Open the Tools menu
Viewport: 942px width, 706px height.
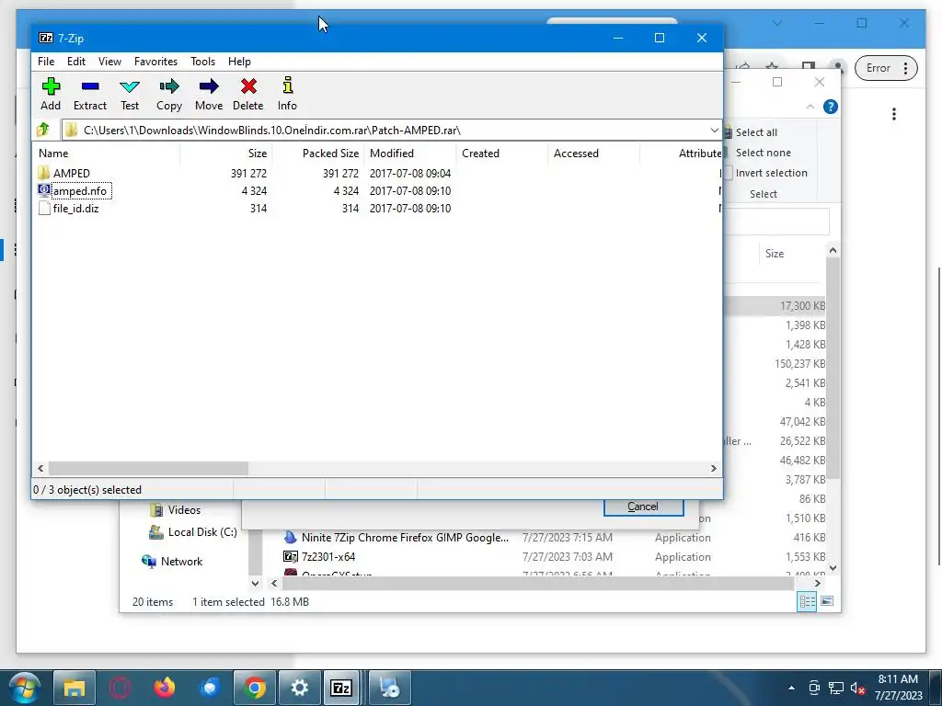[x=202, y=62]
